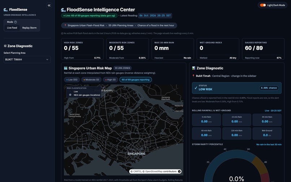Click the Low entry in the map legend
The height and width of the screenshot is (182, 291).
tap(76, 92)
